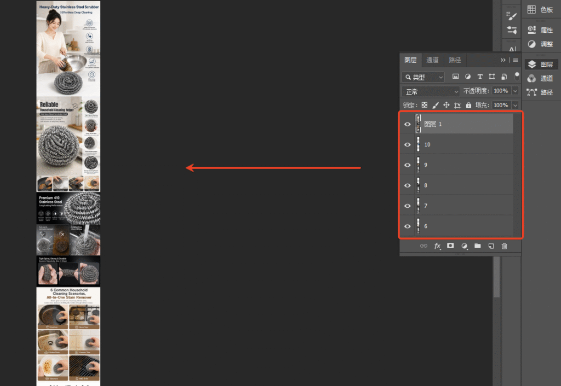The width and height of the screenshot is (561, 386).
Task: Switch to the 路径 tab
Action: coord(455,60)
